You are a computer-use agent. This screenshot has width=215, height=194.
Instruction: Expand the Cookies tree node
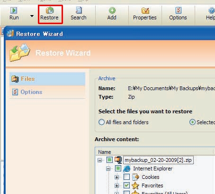pos(116,177)
